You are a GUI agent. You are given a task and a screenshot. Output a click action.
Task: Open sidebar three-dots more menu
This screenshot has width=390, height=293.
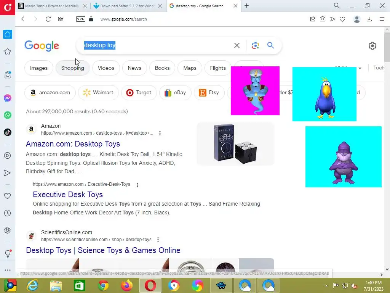8,270
